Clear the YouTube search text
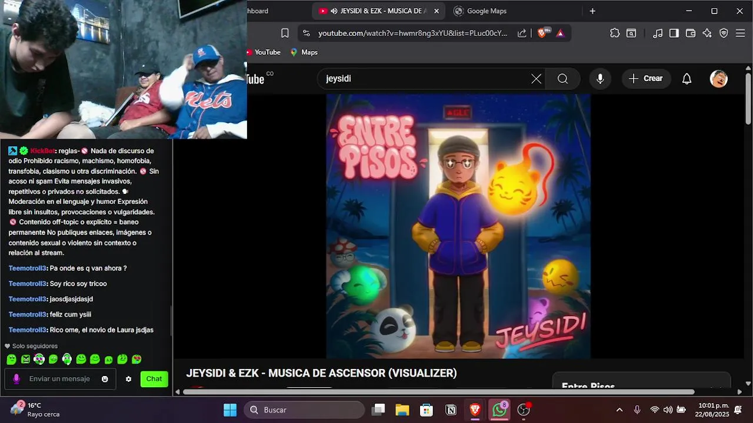Viewport: 753px width, 423px height. (536, 79)
